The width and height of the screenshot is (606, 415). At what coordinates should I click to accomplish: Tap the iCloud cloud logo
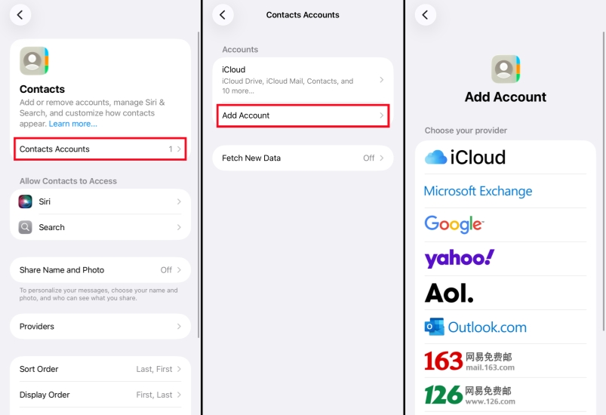(435, 157)
